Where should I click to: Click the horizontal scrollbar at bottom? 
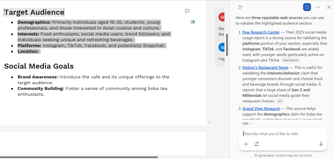(x=79, y=157)
